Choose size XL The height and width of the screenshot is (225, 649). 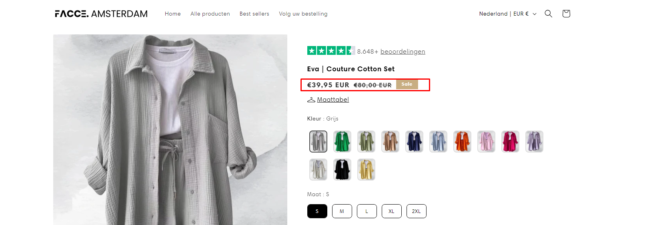[391, 211]
